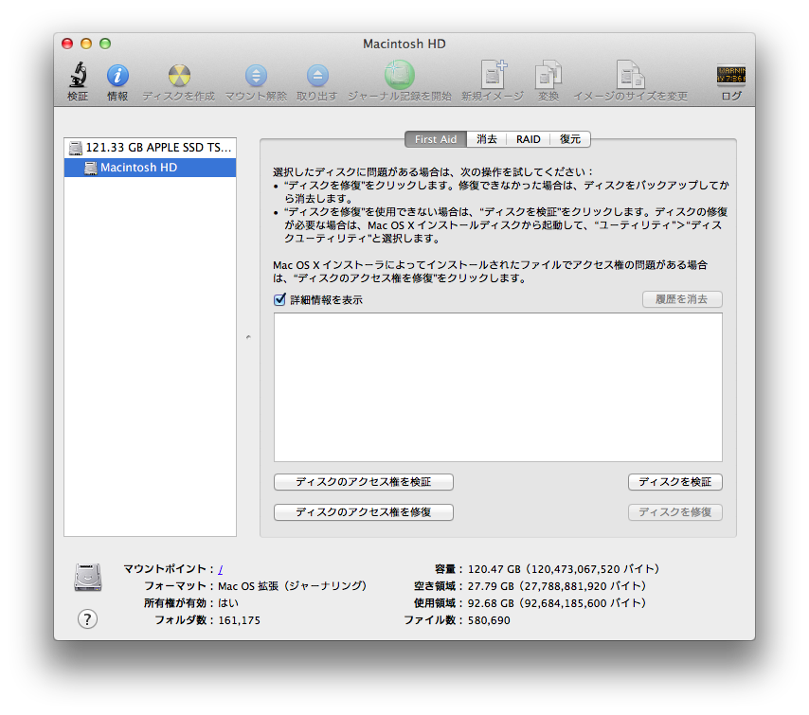Open the mount point slash link

coord(221,569)
